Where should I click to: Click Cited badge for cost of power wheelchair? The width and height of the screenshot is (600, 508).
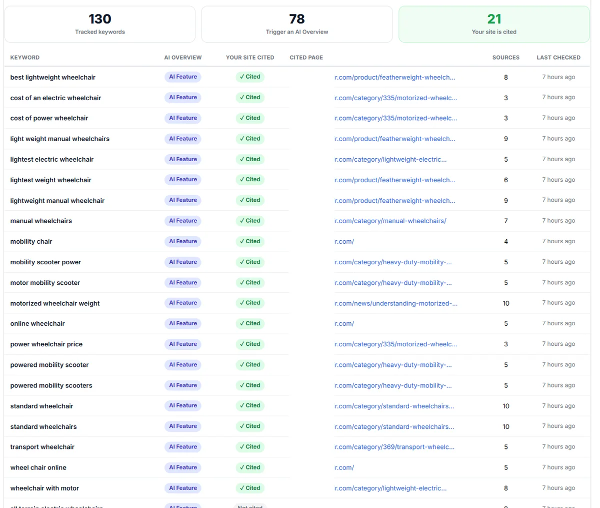pyautogui.click(x=250, y=118)
